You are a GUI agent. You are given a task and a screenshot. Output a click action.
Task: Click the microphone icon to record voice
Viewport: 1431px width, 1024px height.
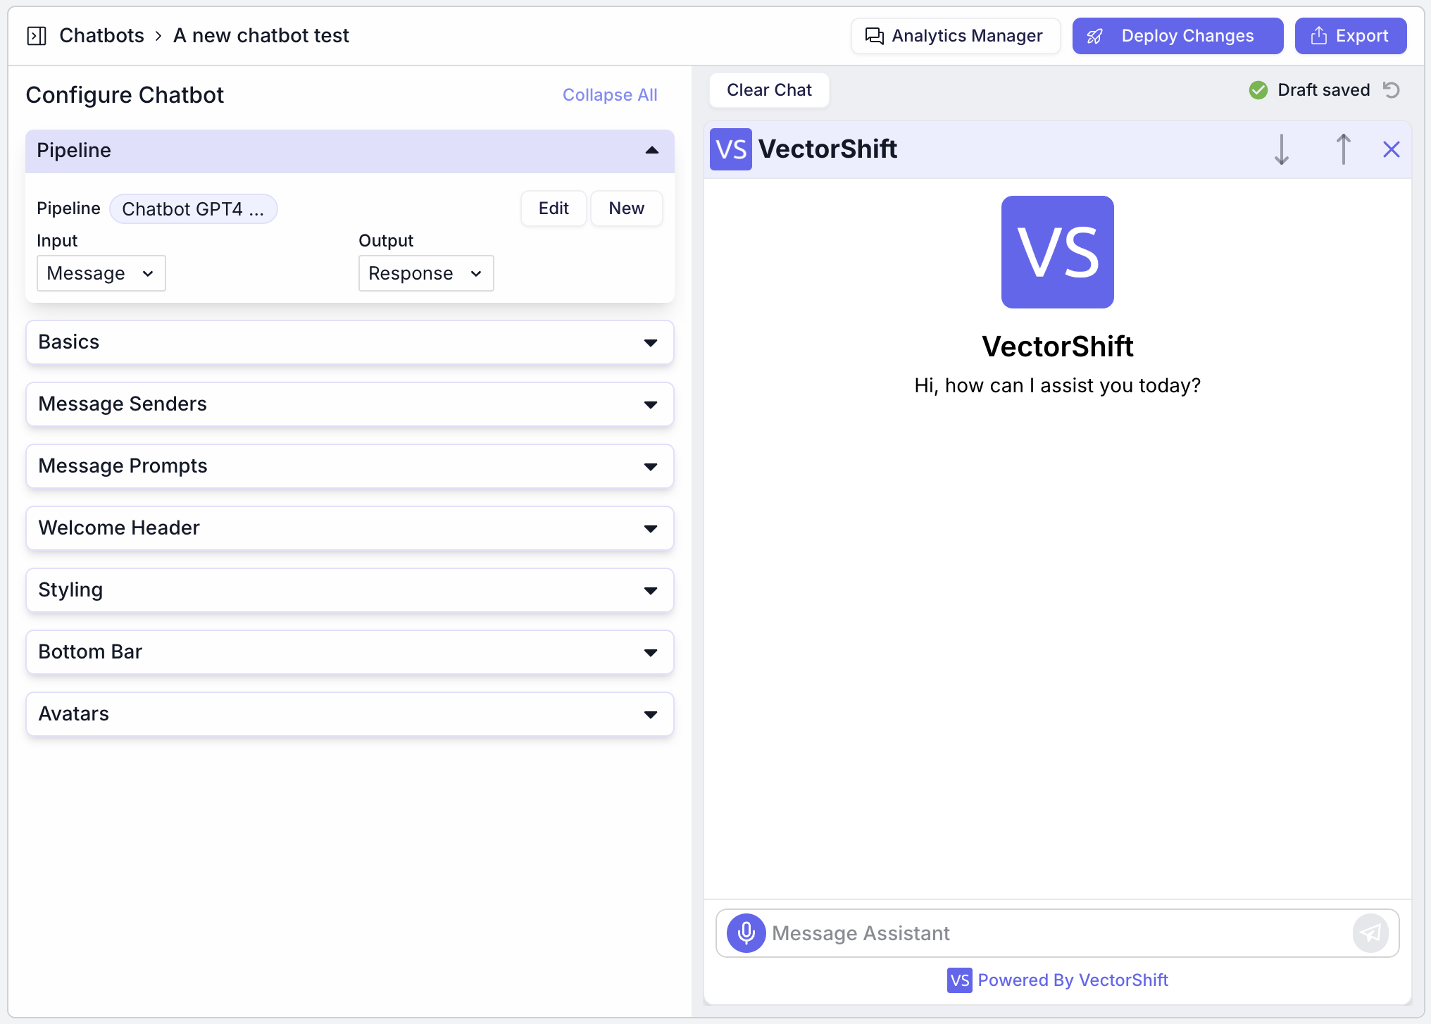coord(744,932)
